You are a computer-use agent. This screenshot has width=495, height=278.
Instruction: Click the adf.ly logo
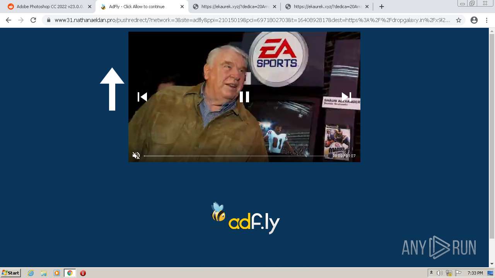tap(245, 218)
